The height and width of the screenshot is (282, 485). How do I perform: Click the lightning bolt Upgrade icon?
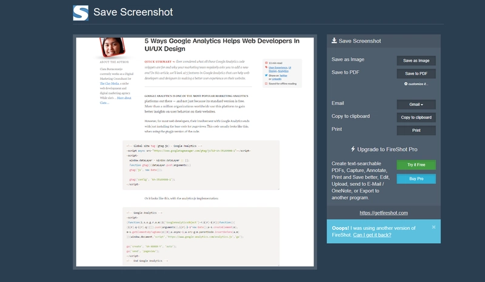coord(353,149)
